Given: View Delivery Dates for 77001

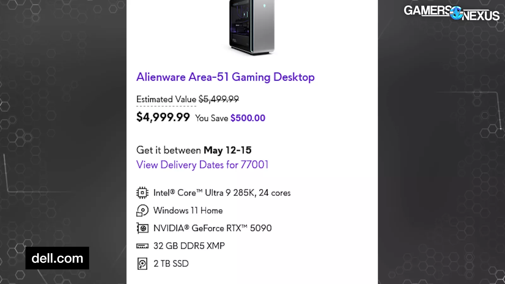Looking at the screenshot, I should point(202,165).
